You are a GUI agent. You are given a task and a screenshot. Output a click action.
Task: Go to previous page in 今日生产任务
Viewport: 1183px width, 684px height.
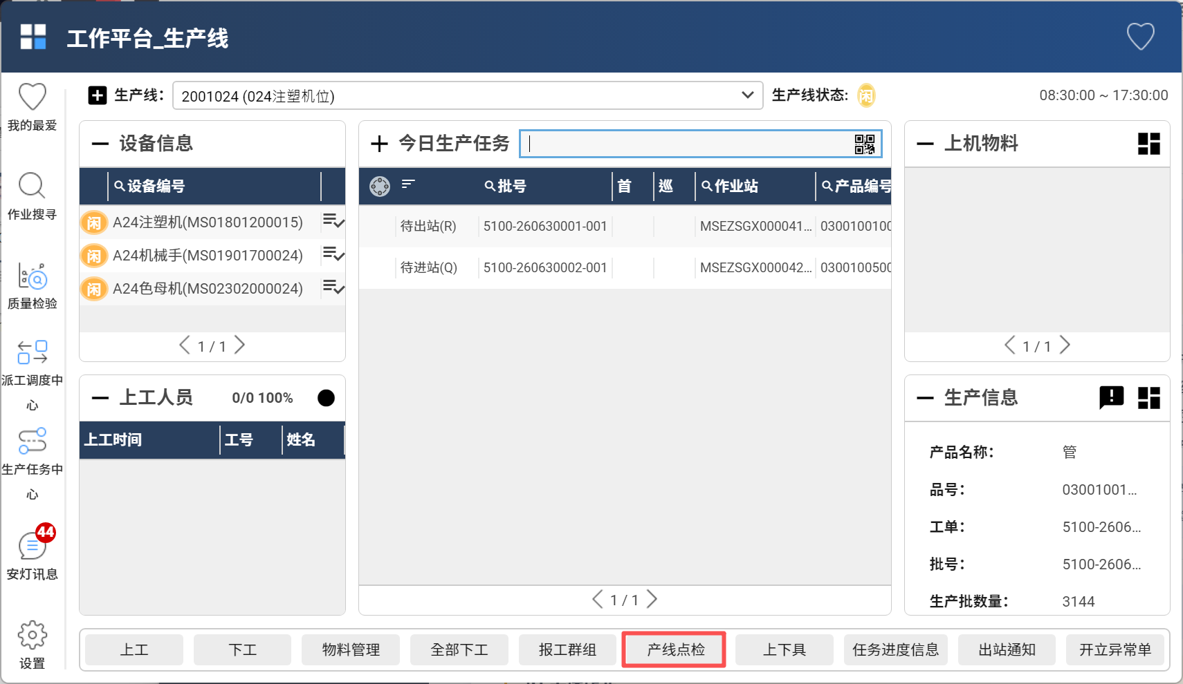597,599
